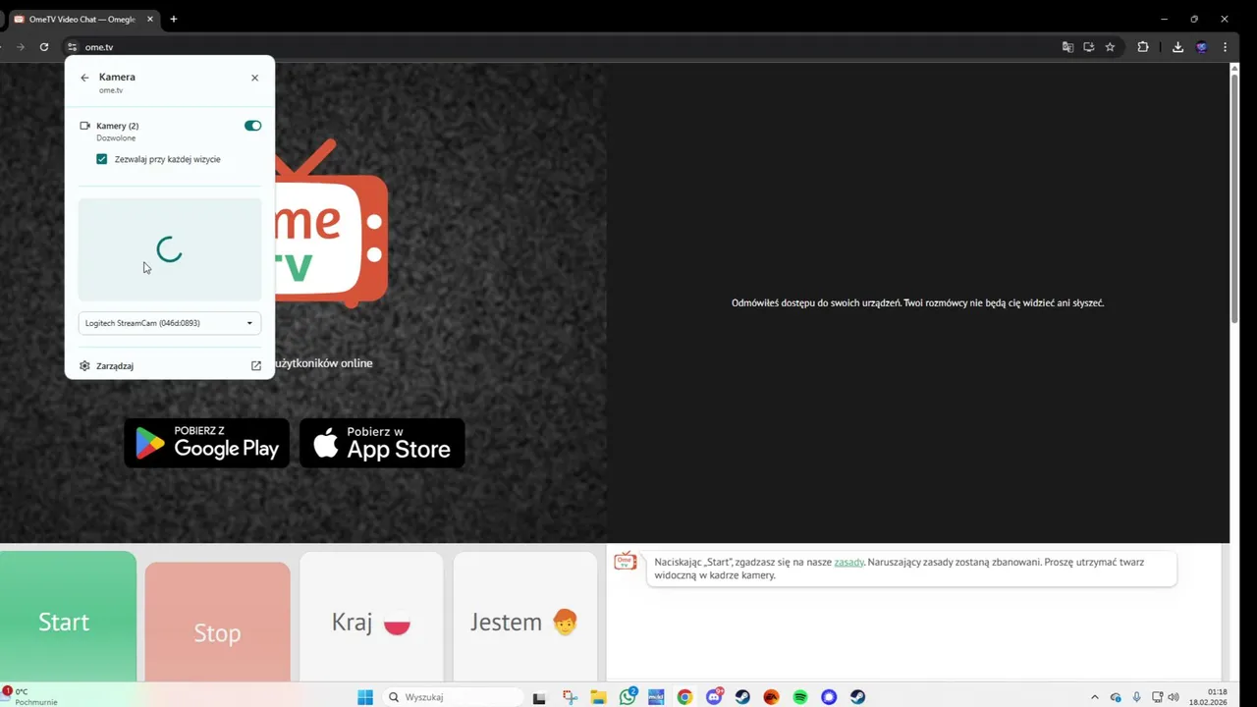The image size is (1257, 707).
Task: Open Chrome three-dot menu
Action: pos(1225,47)
